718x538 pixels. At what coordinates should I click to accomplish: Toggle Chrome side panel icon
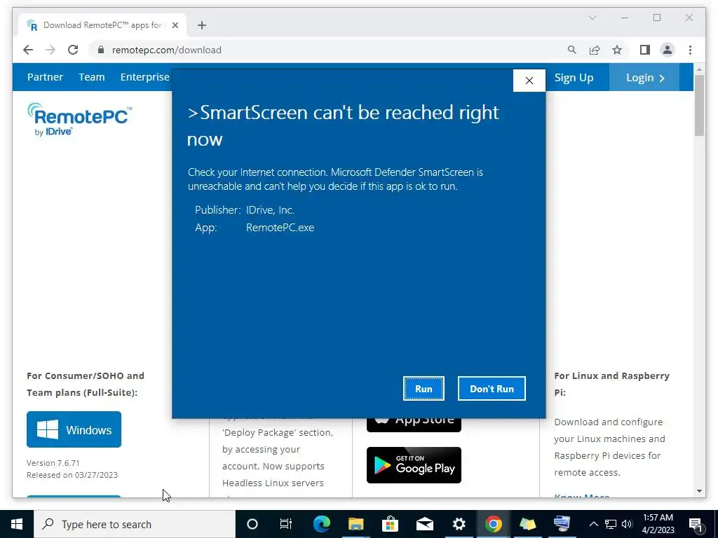(x=645, y=50)
